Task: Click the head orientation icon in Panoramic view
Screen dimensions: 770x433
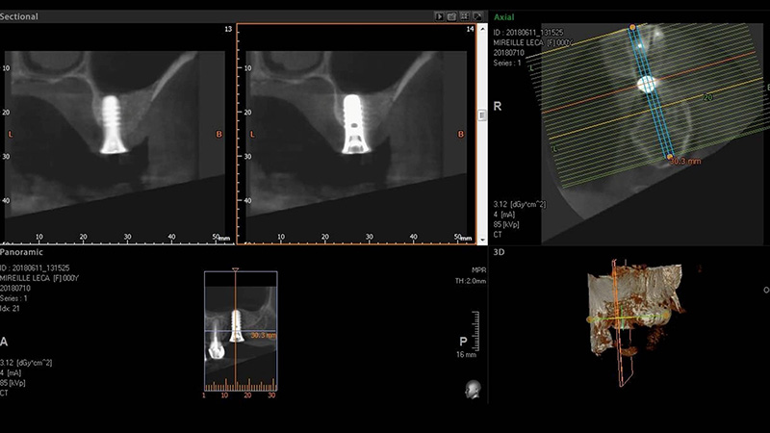Action: (x=472, y=387)
